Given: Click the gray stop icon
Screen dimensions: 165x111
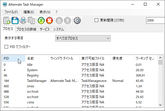Looking at the screenshot, I should [x=68, y=20].
